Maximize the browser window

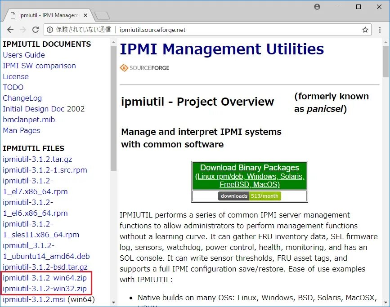(x=359, y=7)
